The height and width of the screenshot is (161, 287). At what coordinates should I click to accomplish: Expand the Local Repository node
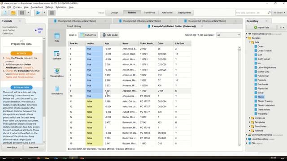(x=247, y=139)
